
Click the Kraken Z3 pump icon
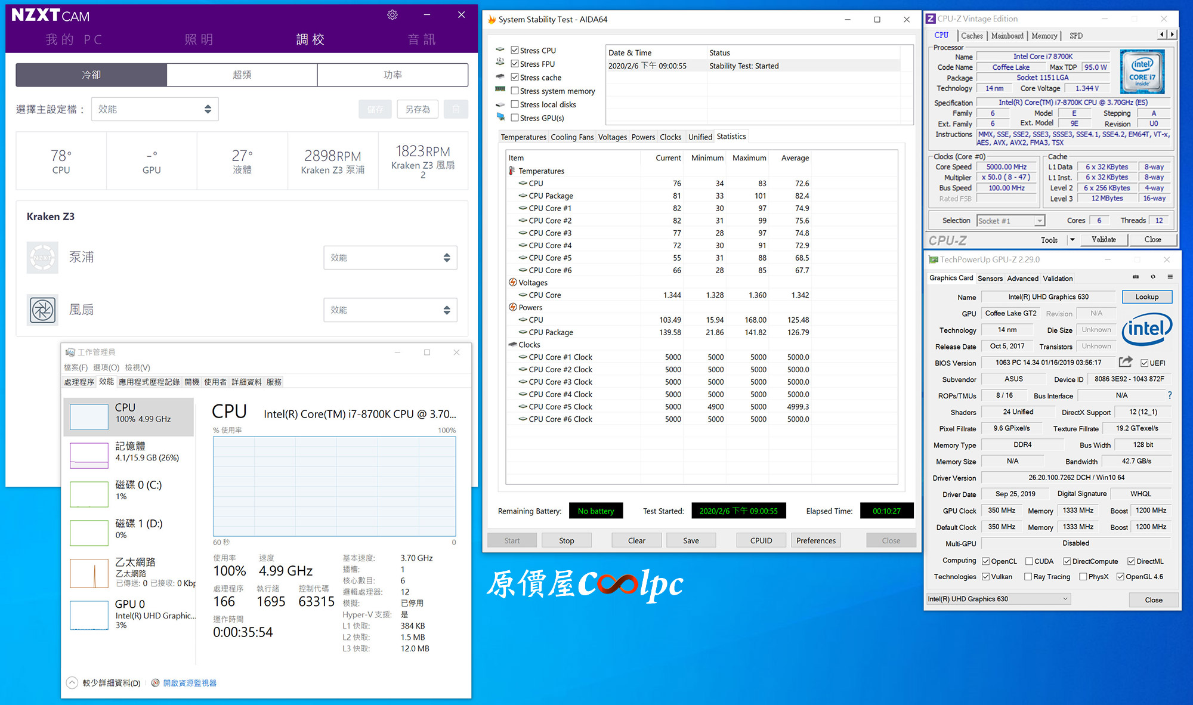42,258
